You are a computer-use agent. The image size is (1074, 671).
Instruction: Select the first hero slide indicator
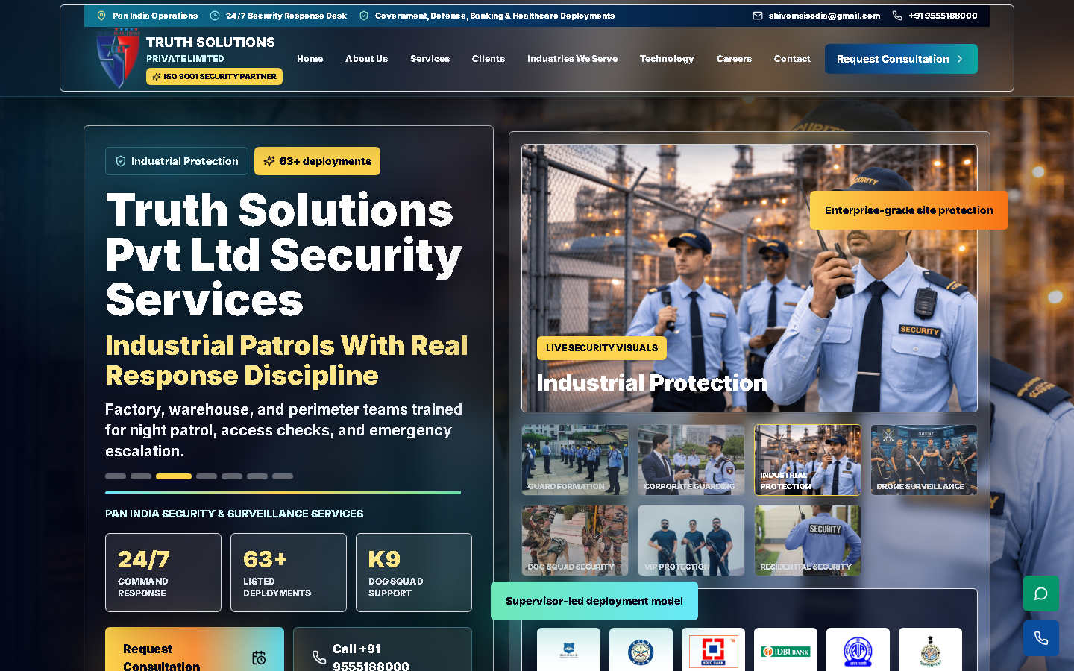coord(116,476)
